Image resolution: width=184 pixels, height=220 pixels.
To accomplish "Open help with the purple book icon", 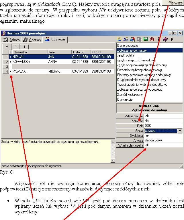I will [x=165, y=40].
